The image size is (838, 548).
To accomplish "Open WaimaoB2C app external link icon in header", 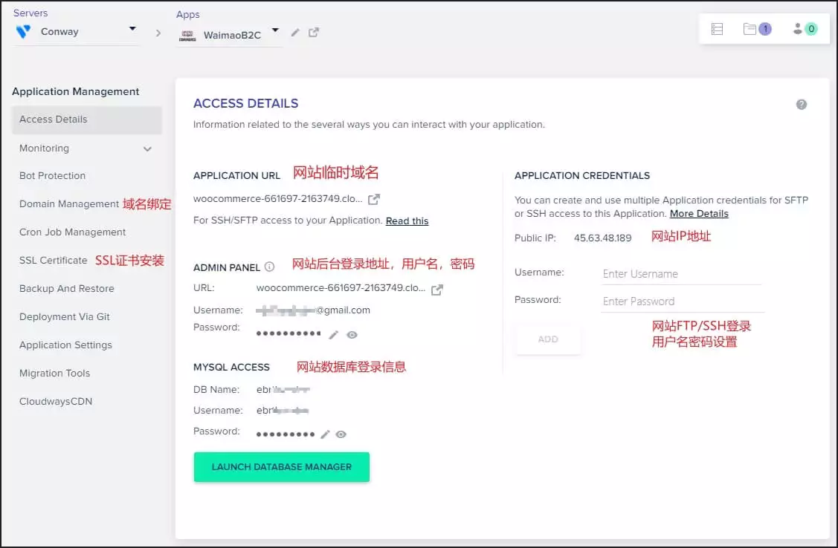I will pyautogui.click(x=314, y=33).
